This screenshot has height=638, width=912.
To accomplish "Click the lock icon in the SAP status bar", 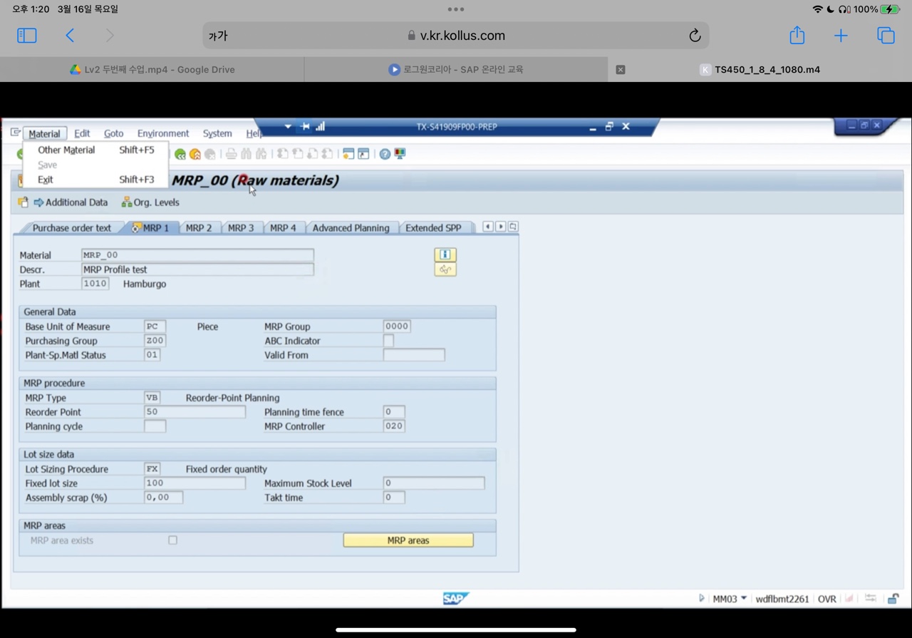I will (893, 599).
